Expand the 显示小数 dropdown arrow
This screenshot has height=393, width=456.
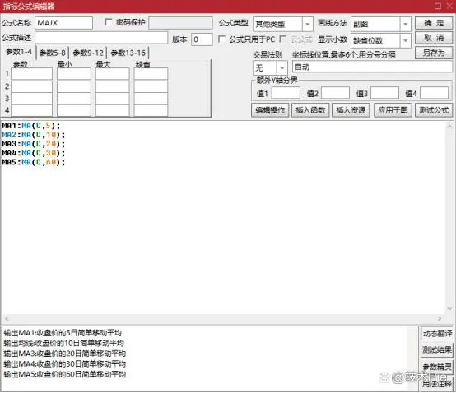click(406, 40)
